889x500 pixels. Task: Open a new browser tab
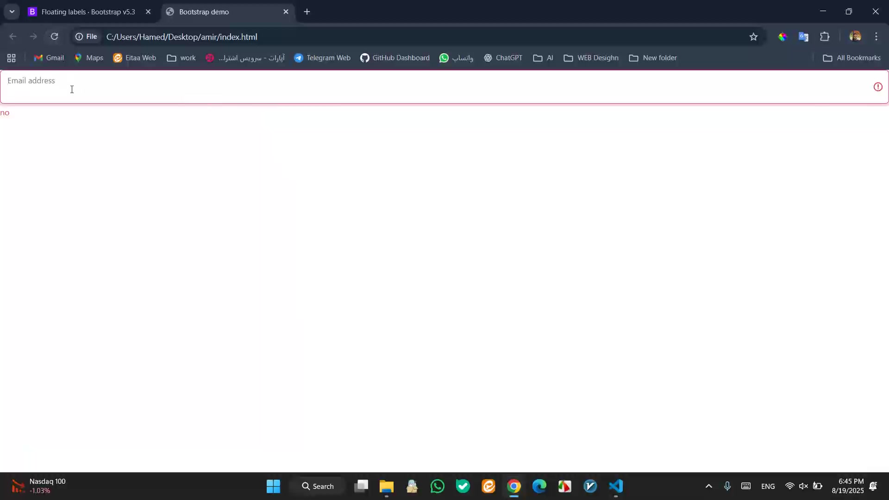(x=307, y=12)
